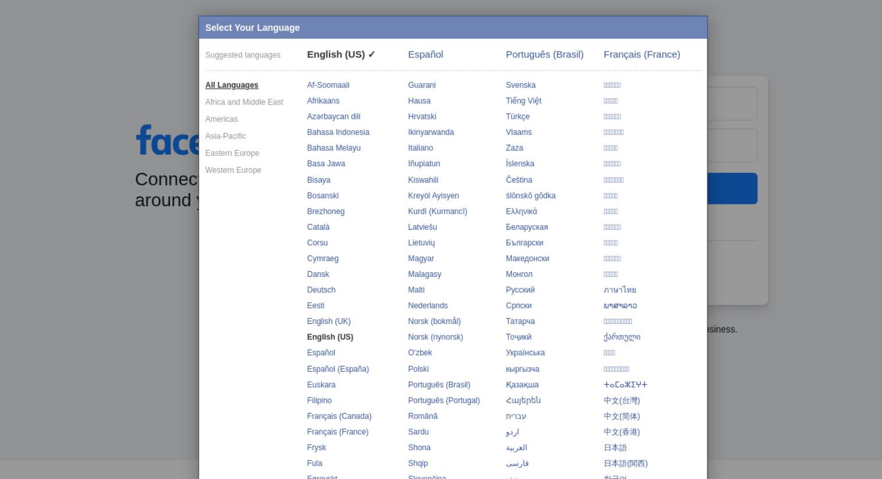Filter by Africa and Middle East
Viewport: 882px width, 479px height.
[x=244, y=102]
